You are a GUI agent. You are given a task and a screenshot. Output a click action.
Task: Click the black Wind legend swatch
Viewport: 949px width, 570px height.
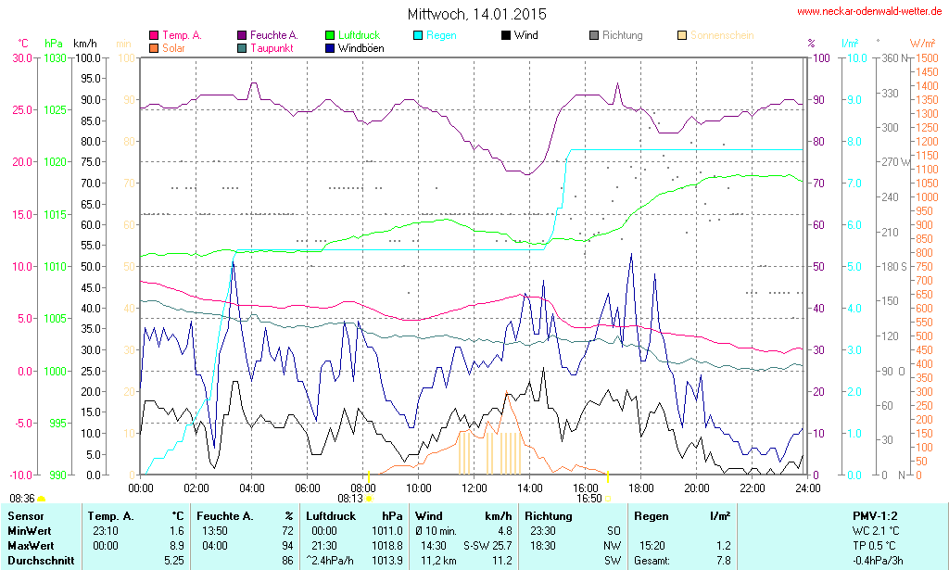click(506, 35)
